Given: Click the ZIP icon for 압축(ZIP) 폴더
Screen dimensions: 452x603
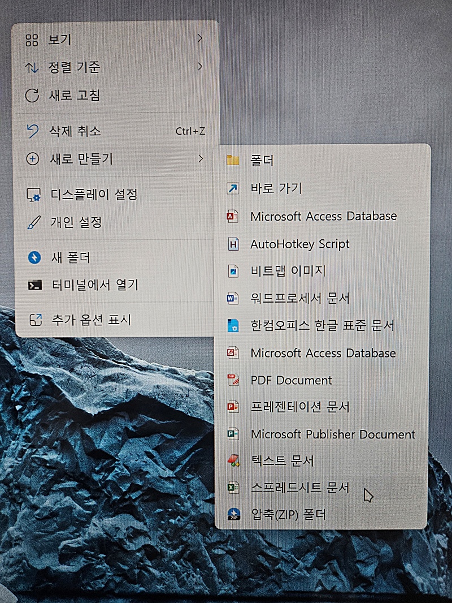Looking at the screenshot, I should (234, 514).
